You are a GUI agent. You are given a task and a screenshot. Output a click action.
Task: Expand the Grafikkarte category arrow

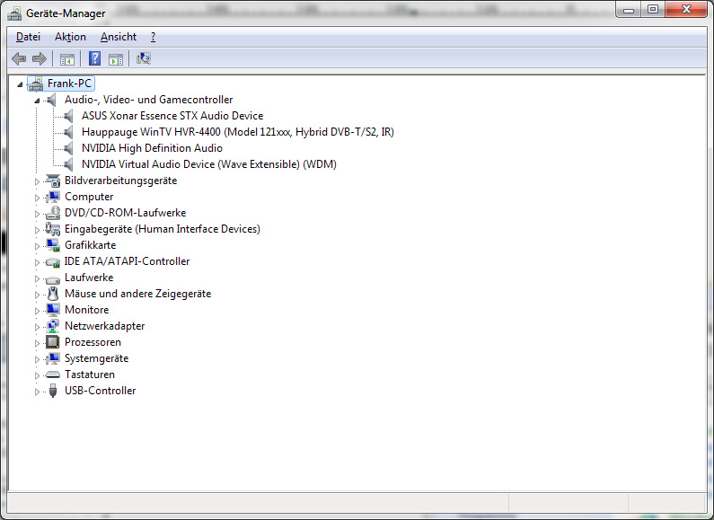pos(37,246)
